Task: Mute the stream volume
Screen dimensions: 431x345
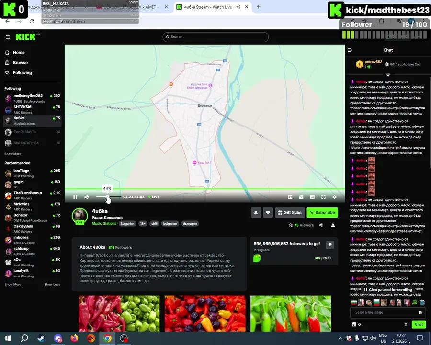Action: click(87, 197)
